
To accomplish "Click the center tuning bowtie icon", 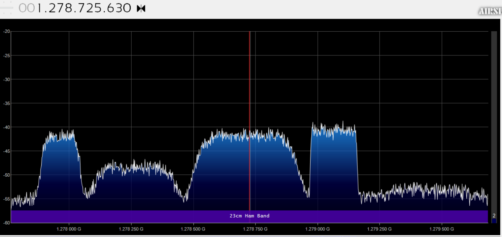I will pos(141,9).
